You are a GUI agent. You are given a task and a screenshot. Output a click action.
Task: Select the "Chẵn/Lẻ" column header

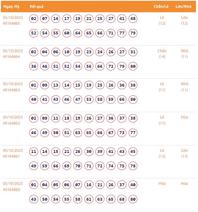[x=161, y=7]
